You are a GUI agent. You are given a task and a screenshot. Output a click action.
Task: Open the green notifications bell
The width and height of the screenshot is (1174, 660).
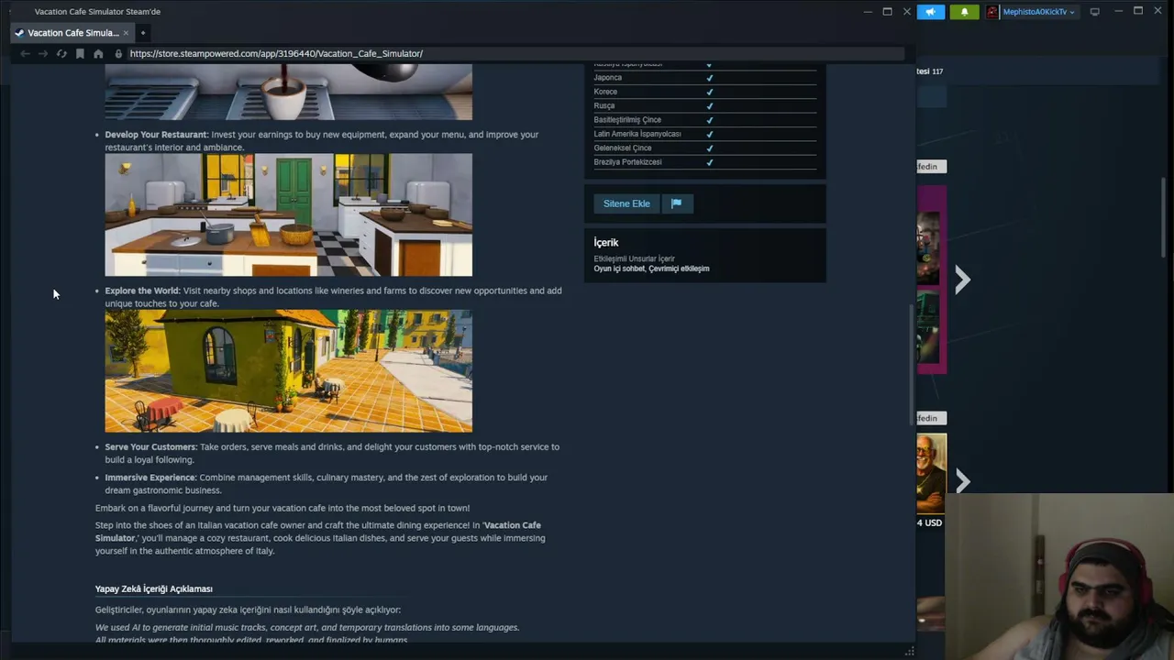pos(964,12)
